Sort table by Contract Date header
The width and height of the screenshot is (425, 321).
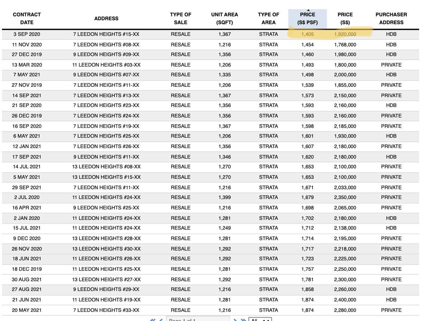pyautogui.click(x=27, y=19)
